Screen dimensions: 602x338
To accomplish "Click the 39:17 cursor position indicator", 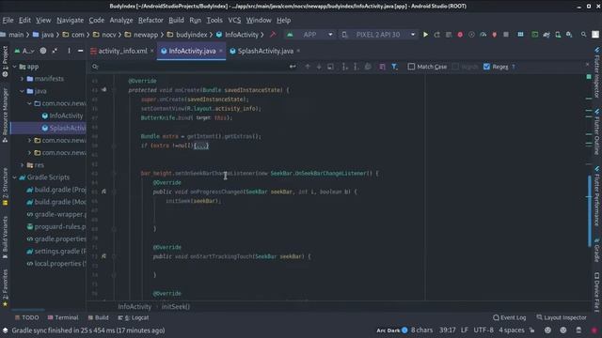I will point(448,330).
